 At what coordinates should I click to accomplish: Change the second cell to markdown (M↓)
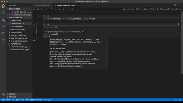[x=48, y=24]
